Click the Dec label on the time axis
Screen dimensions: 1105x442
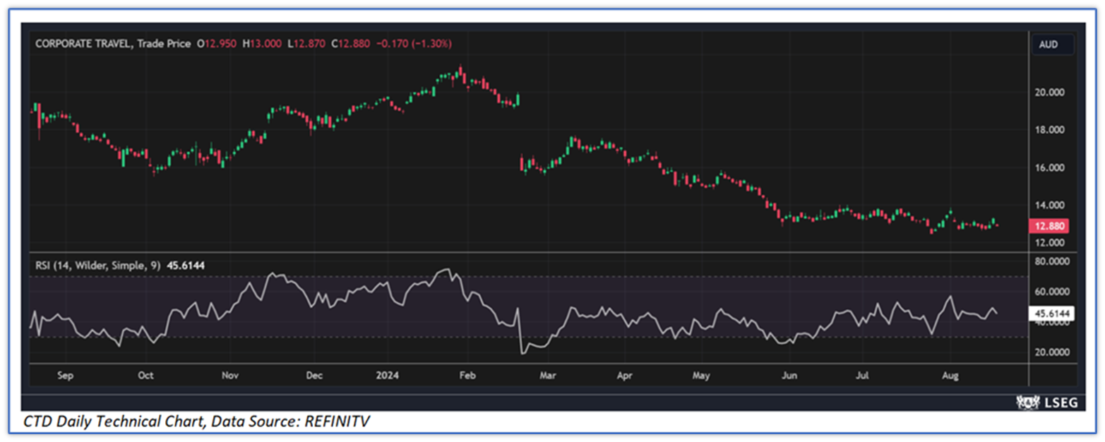(x=314, y=376)
